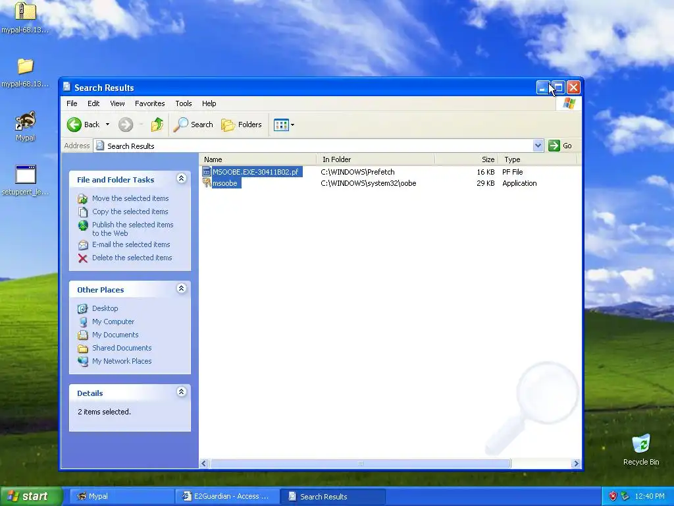Open the Search pane from toolbar
This screenshot has height=506, width=674.
[193, 125]
